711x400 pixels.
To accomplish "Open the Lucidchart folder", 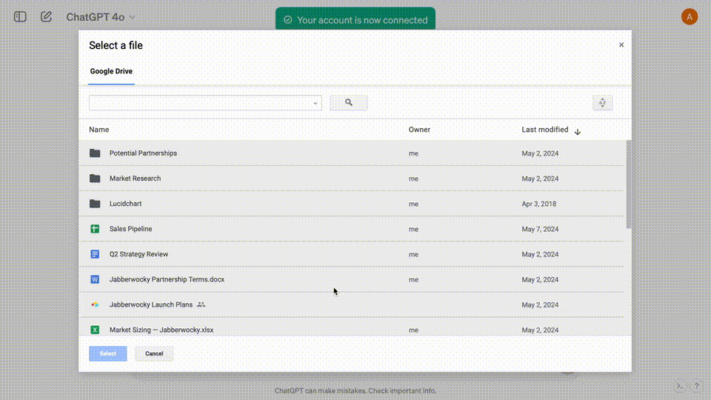I will tap(125, 204).
